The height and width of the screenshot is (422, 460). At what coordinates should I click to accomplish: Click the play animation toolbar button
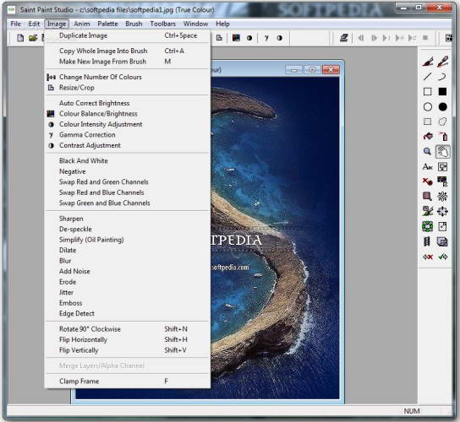point(374,38)
